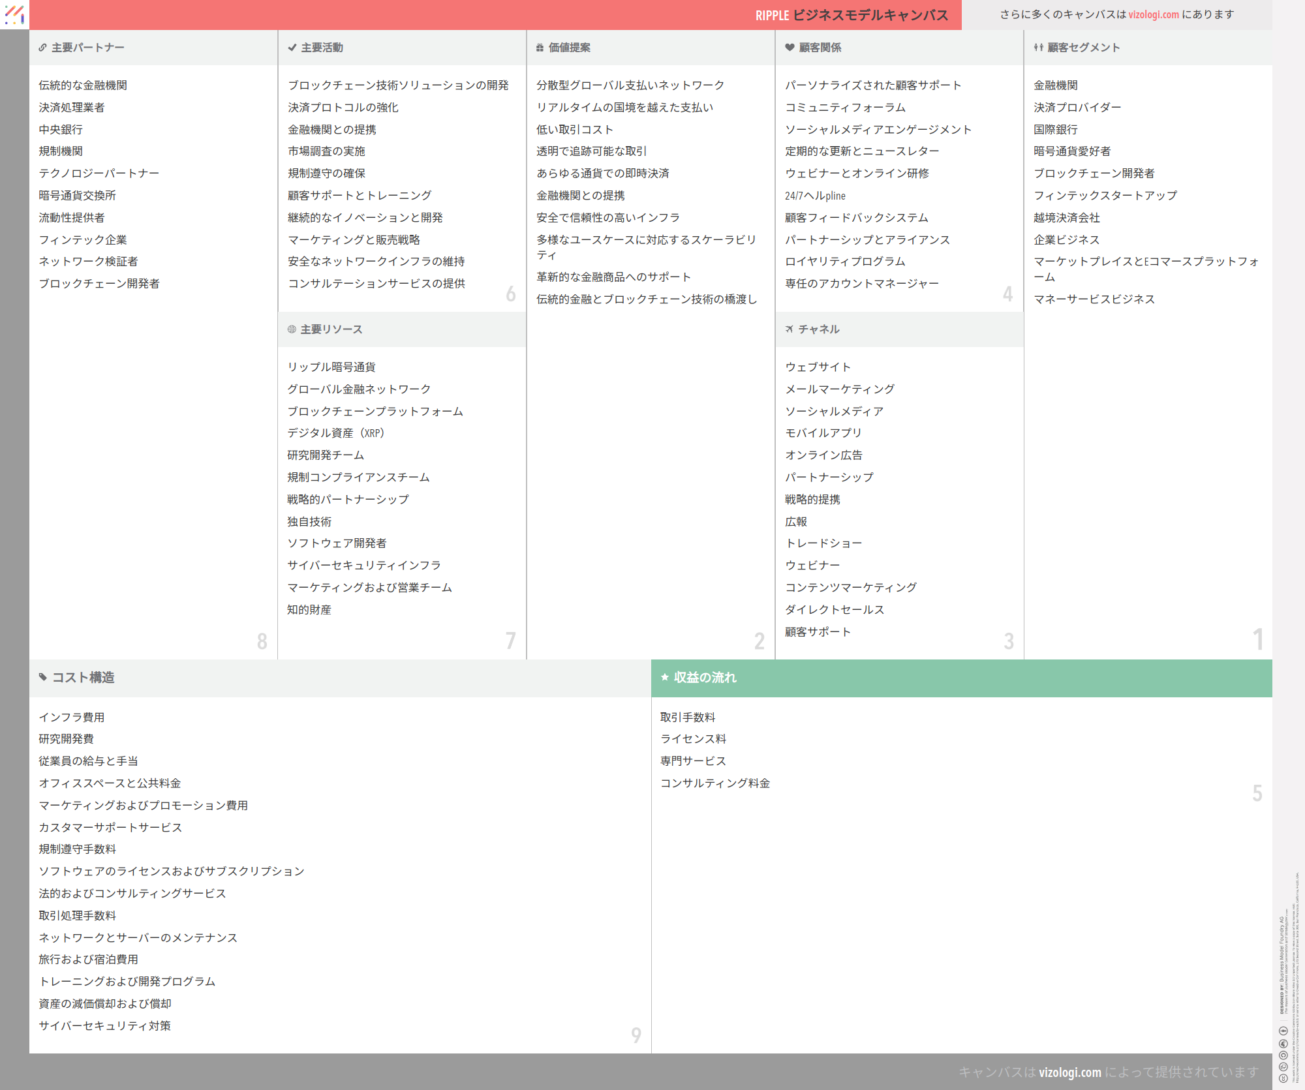Select 分散型グローバル支払いネットワーク value item
The width and height of the screenshot is (1305, 1090).
coord(630,85)
